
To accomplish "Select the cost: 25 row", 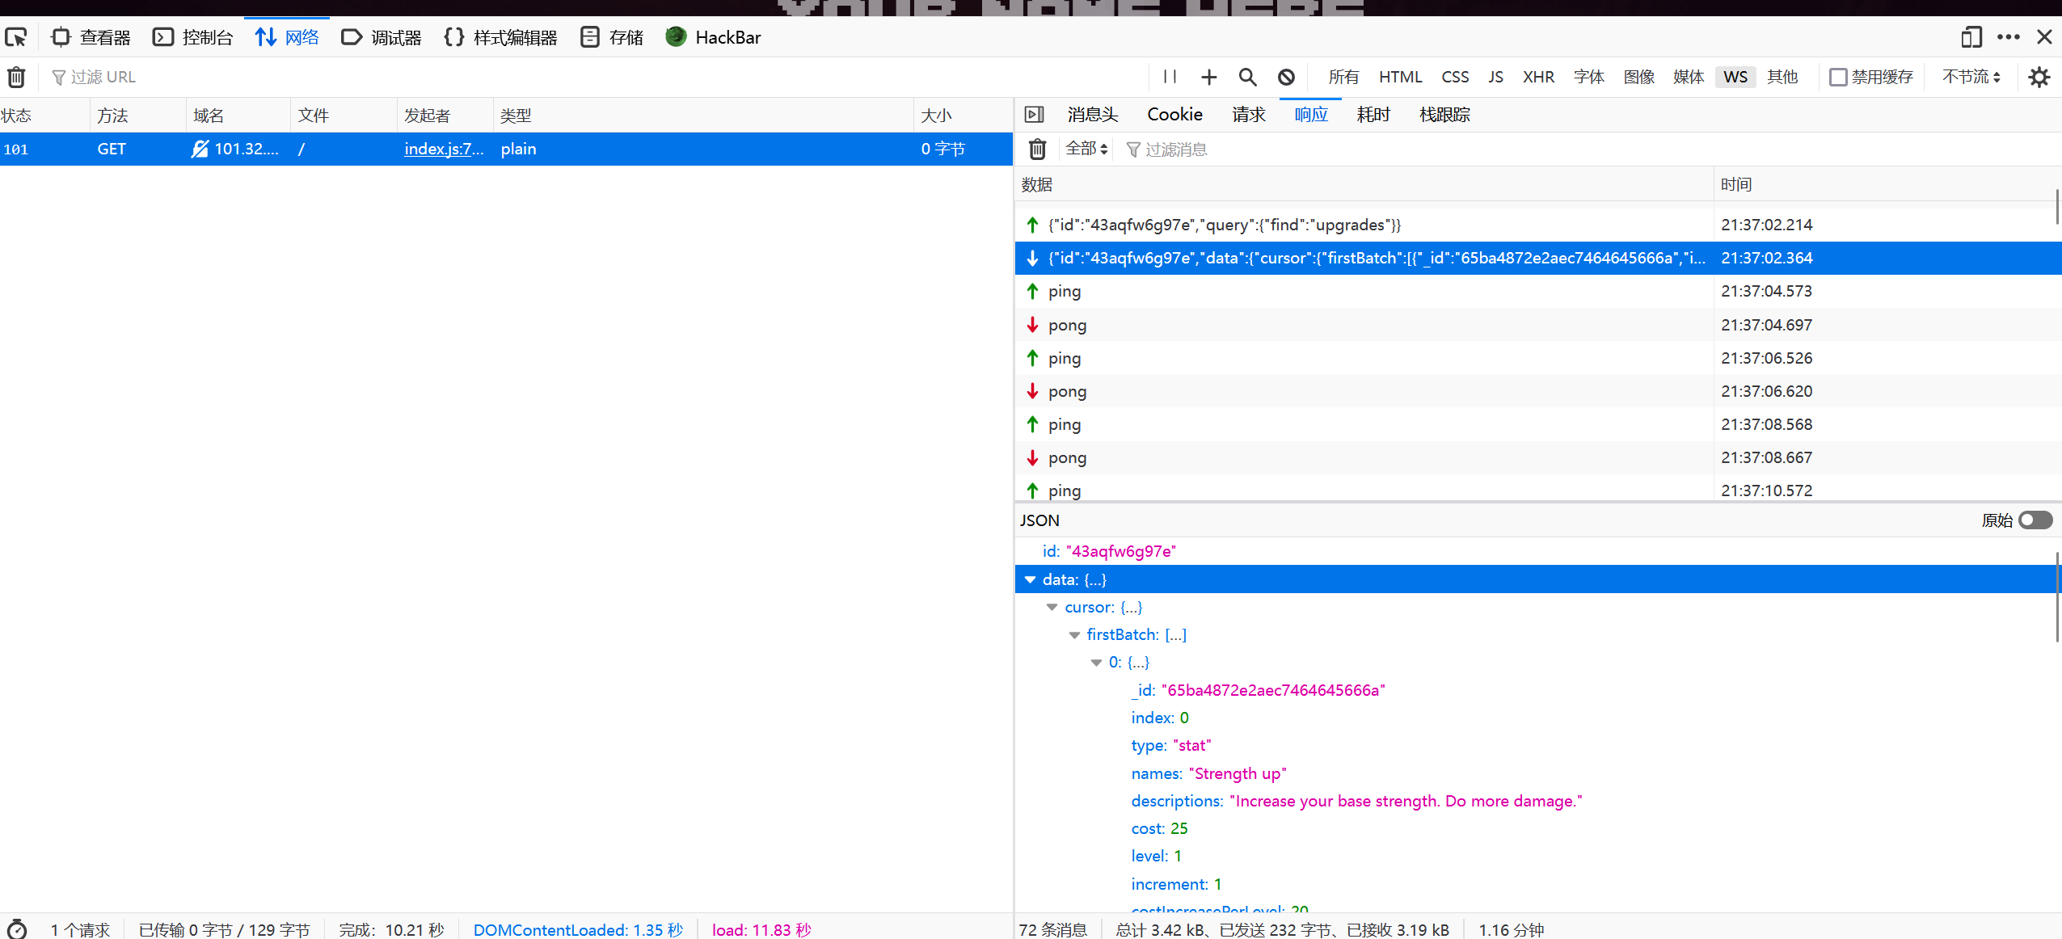I will [1537, 828].
